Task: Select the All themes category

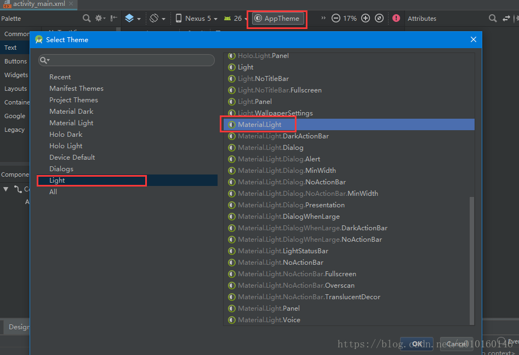Action: [53, 192]
